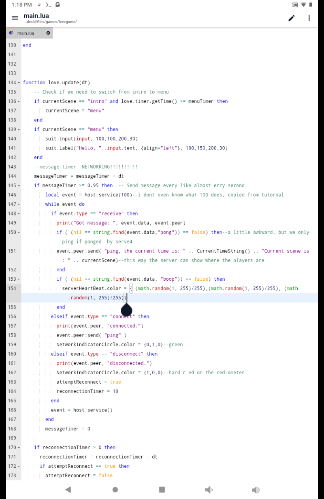
Task: Fold the pong check block at line 150
Action: coord(19,232)
